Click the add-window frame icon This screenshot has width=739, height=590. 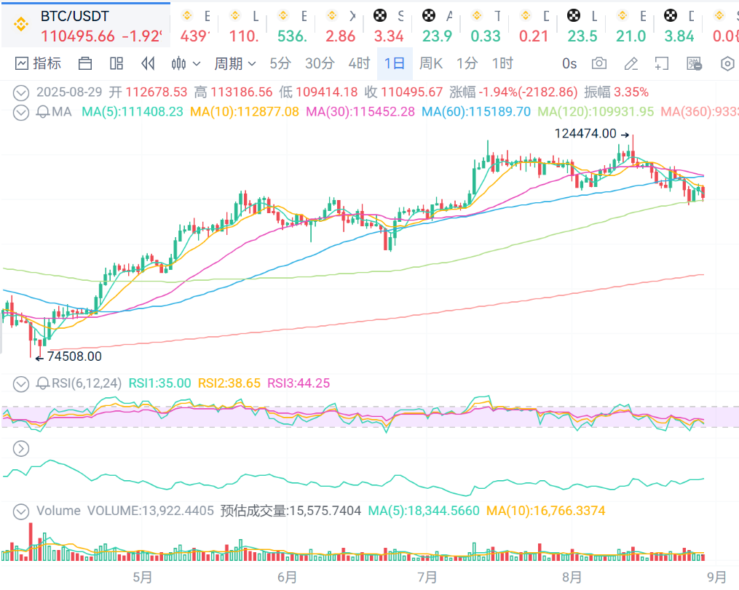662,63
